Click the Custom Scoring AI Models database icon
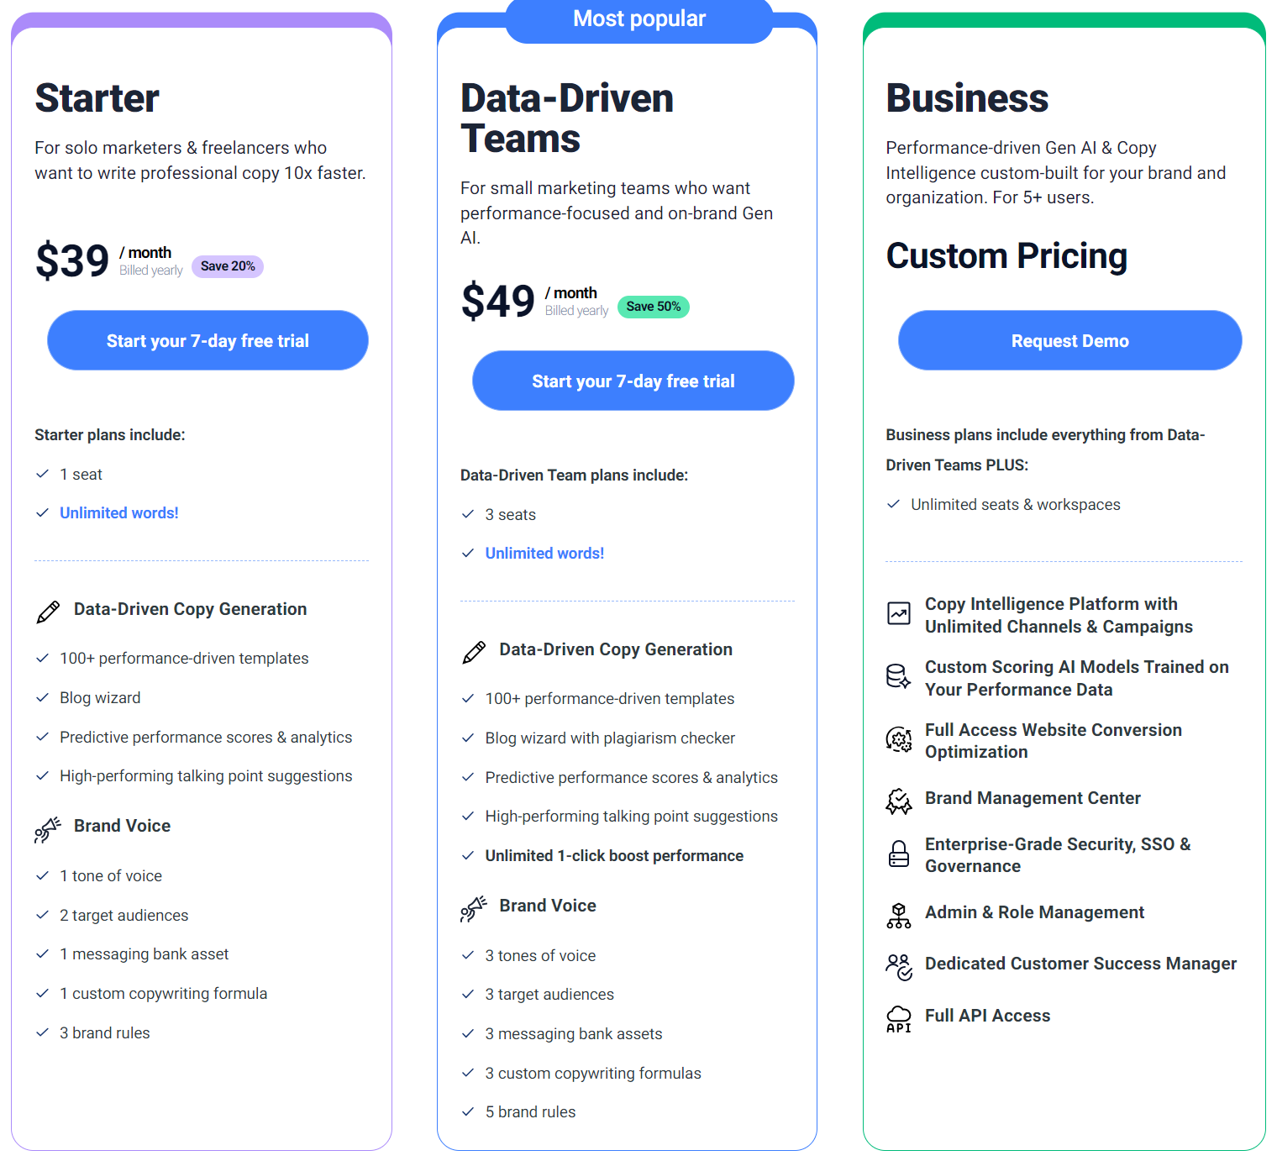Image resolution: width=1277 pixels, height=1161 pixels. (898, 676)
